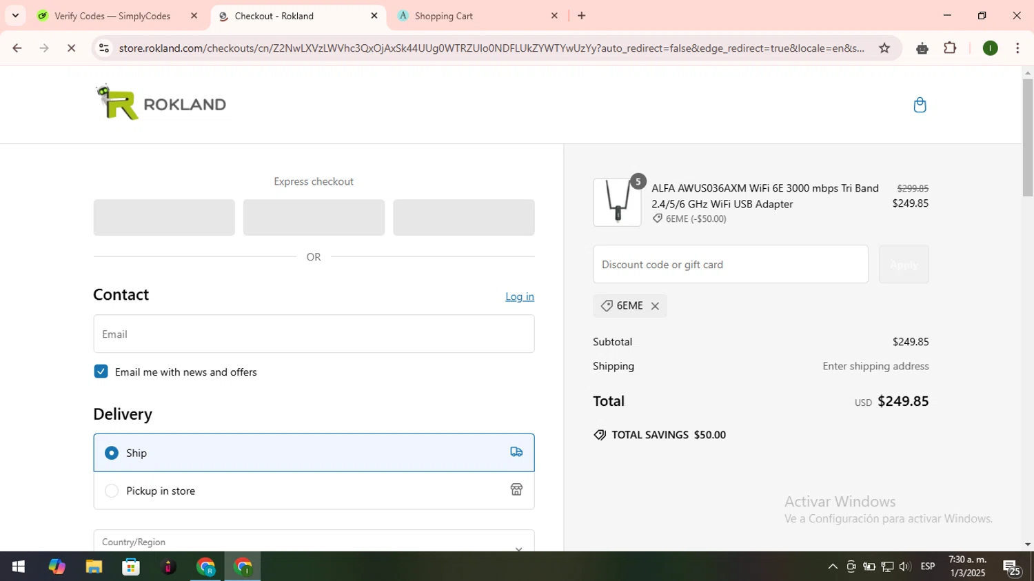Select Pickup in store delivery option

coord(314,491)
